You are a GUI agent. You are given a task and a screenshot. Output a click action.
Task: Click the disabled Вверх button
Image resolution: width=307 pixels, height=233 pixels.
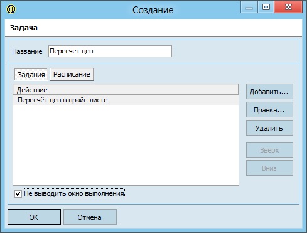coord(269,150)
